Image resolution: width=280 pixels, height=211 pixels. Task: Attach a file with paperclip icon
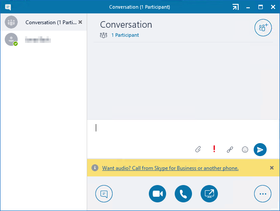198,150
